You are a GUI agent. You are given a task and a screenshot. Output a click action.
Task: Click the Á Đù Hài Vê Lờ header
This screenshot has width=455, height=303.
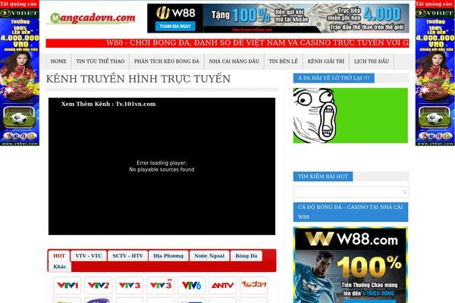pos(334,78)
